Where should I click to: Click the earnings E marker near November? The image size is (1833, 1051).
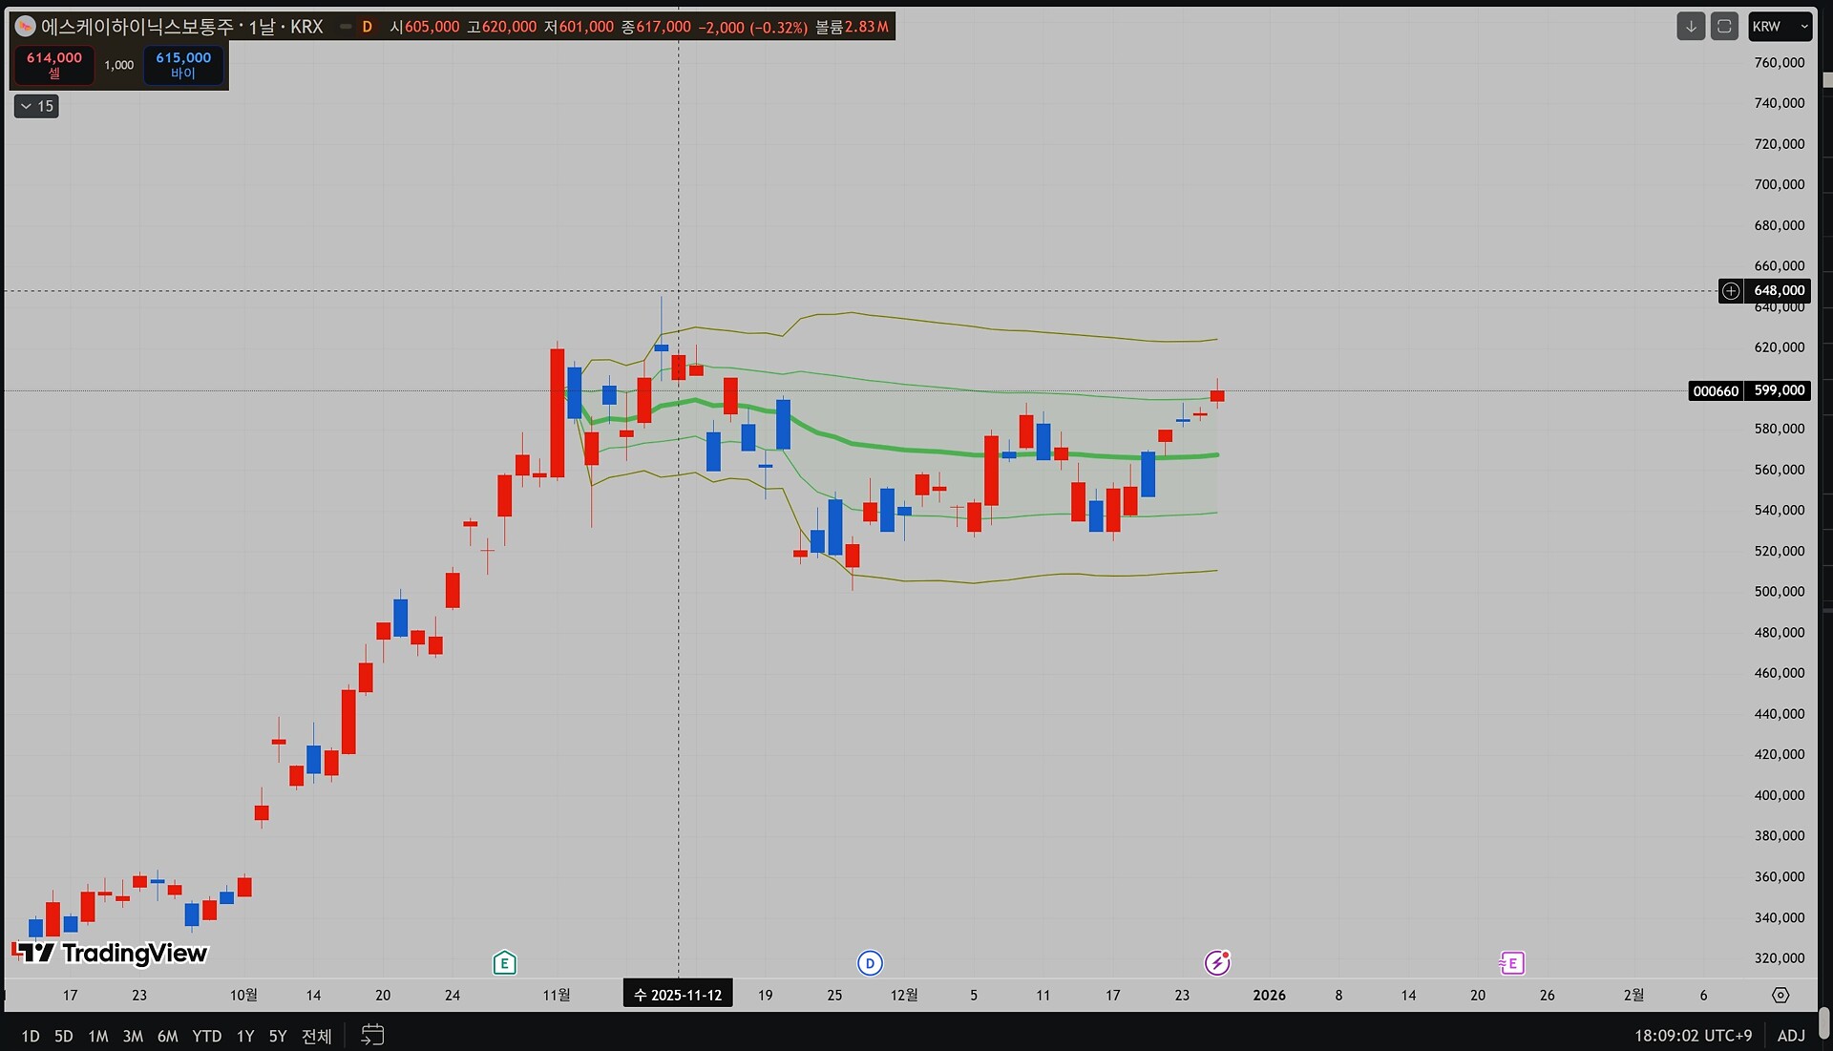[504, 963]
